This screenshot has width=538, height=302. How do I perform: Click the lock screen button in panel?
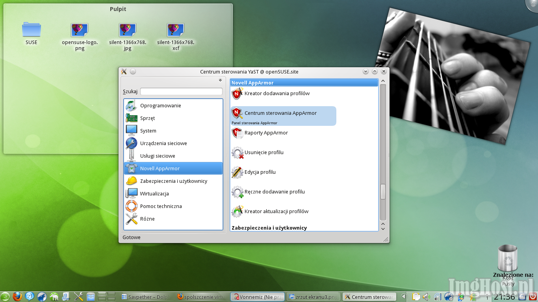(522, 297)
